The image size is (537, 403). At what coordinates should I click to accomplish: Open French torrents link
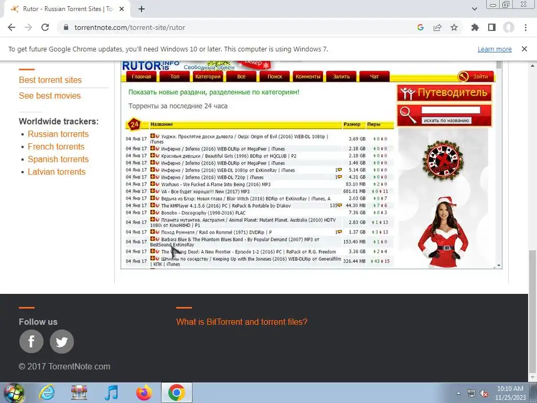56,147
